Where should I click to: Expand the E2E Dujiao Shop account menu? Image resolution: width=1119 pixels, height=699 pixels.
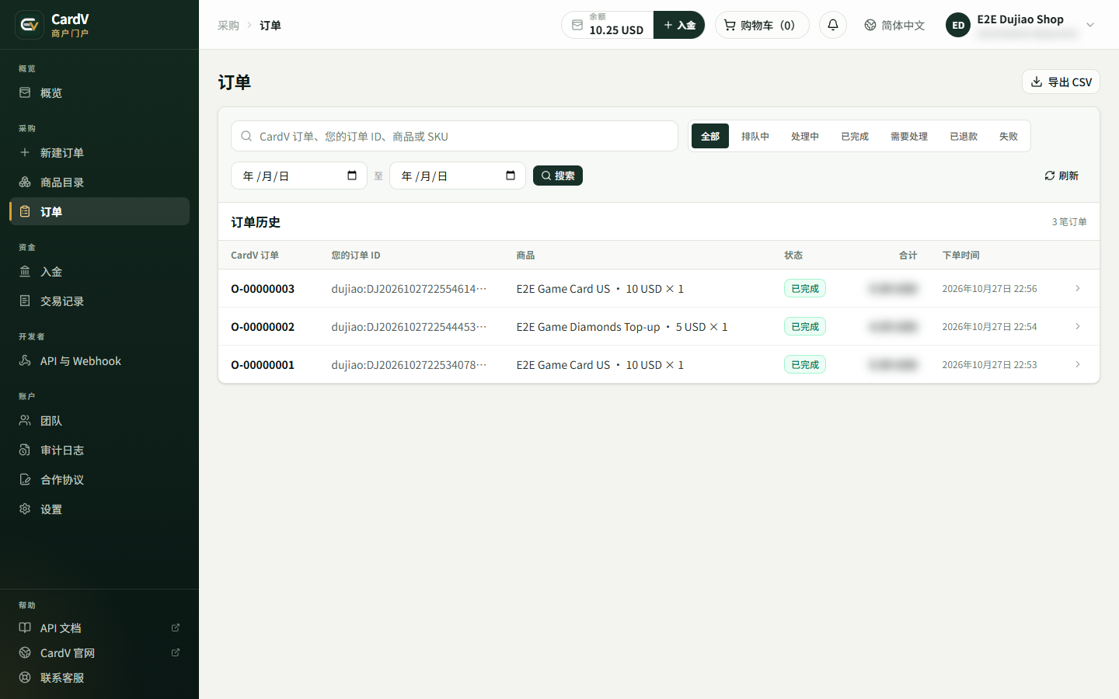point(1090,25)
